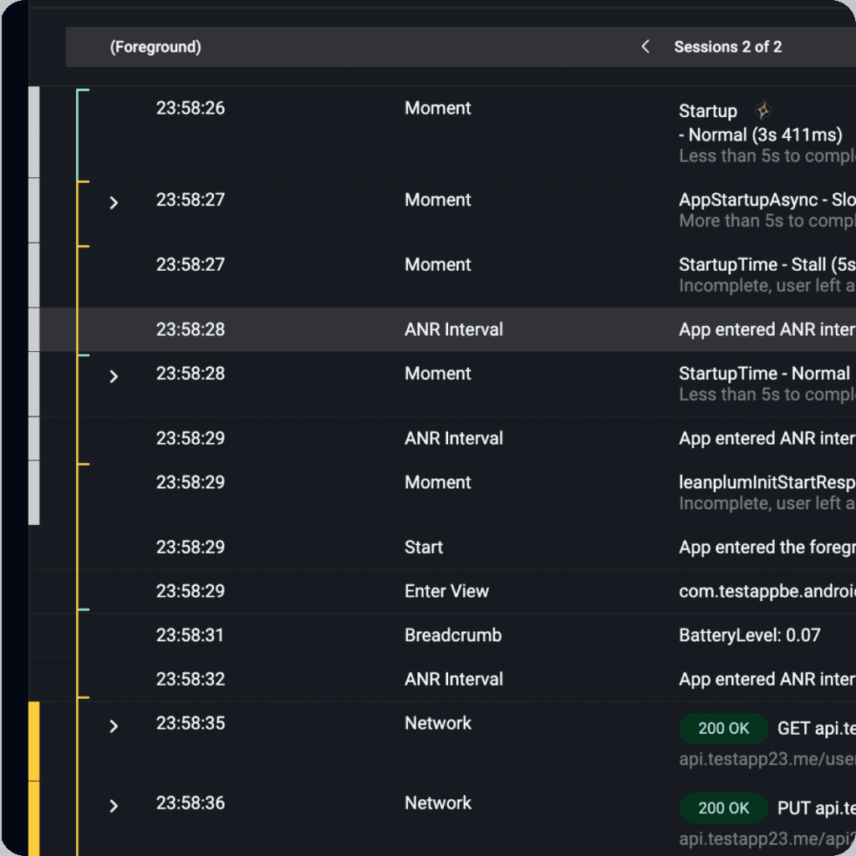The image size is (856, 856).
Task: Click the 200 OK badge on the PUT request
Action: [723, 808]
